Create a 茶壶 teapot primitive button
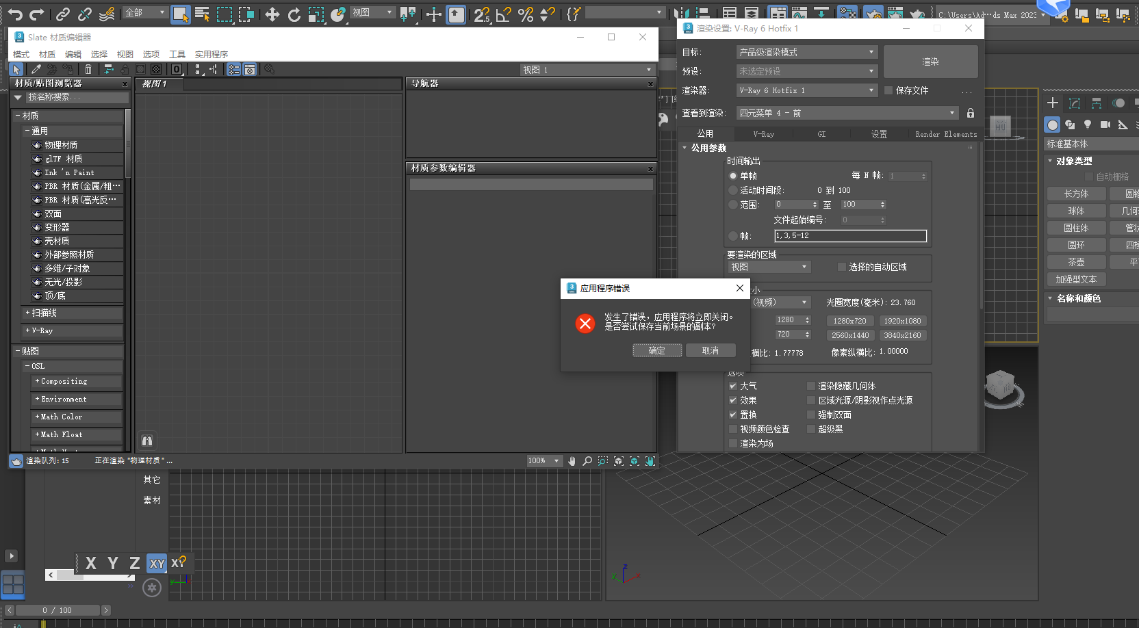Viewport: 1139px width, 628px height. pos(1076,262)
